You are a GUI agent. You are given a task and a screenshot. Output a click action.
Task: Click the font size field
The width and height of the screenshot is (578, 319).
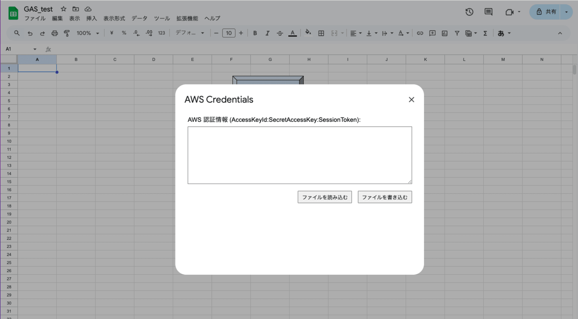tap(229, 33)
